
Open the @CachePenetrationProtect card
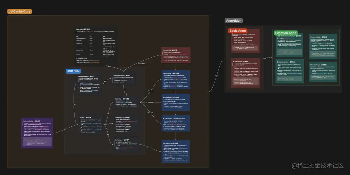point(289,45)
